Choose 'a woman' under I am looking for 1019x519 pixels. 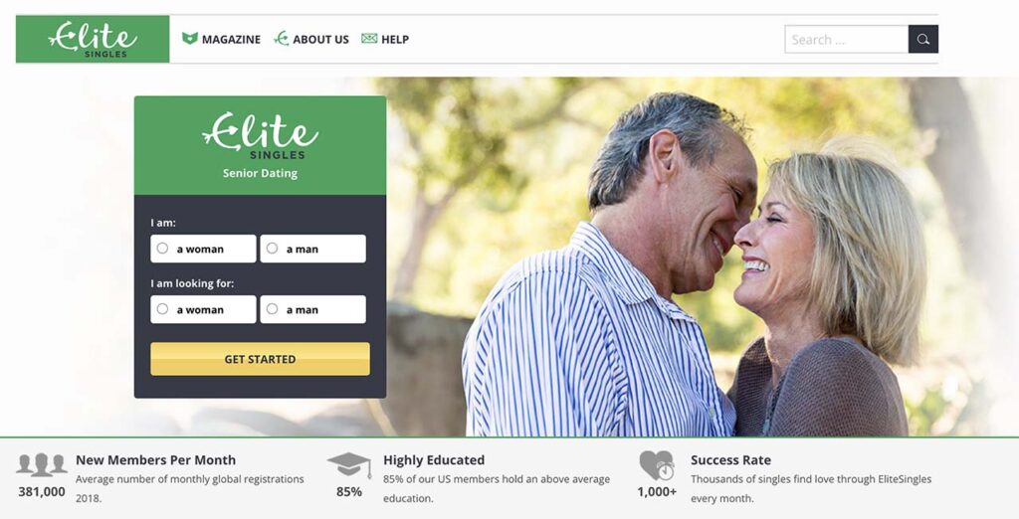pos(203,310)
